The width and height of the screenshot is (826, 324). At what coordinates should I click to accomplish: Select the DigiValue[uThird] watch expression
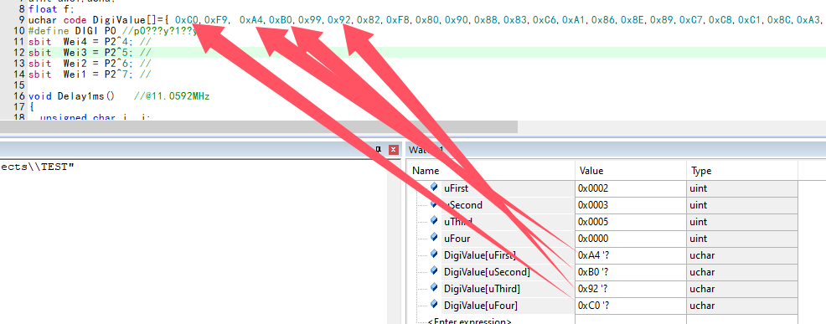tap(482, 289)
